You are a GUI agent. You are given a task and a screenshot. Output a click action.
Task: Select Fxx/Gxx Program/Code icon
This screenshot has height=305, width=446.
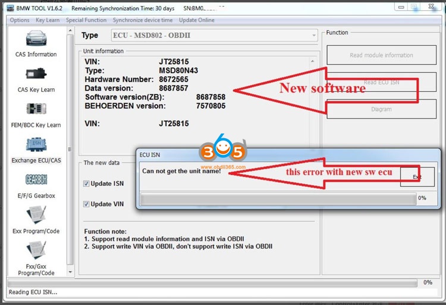[x=36, y=250]
